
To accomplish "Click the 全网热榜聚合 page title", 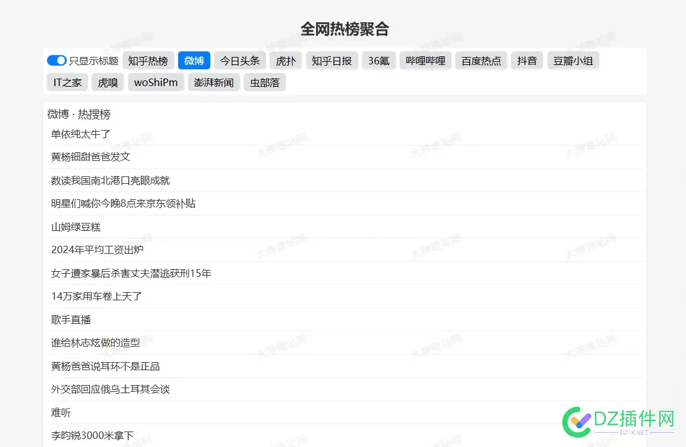I will tap(345, 29).
